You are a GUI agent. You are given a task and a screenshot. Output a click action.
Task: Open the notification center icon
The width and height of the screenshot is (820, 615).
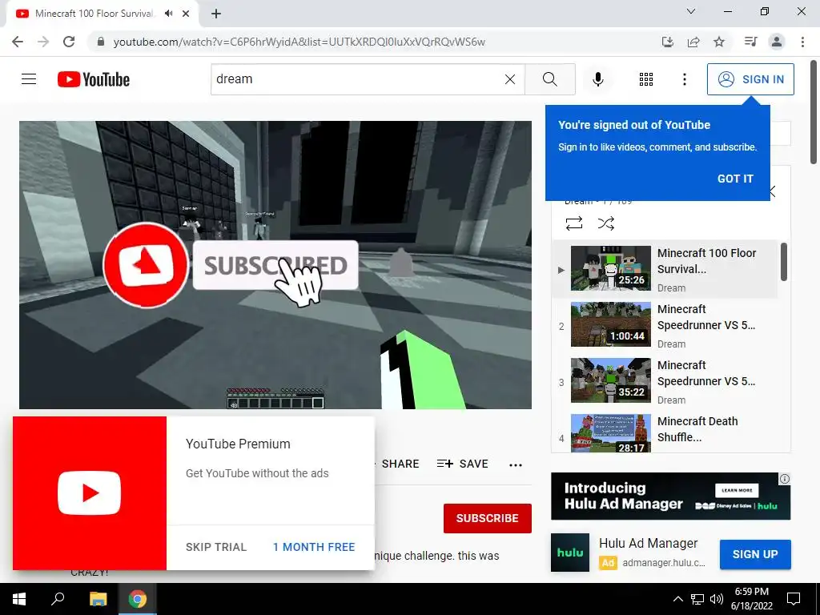point(794,599)
